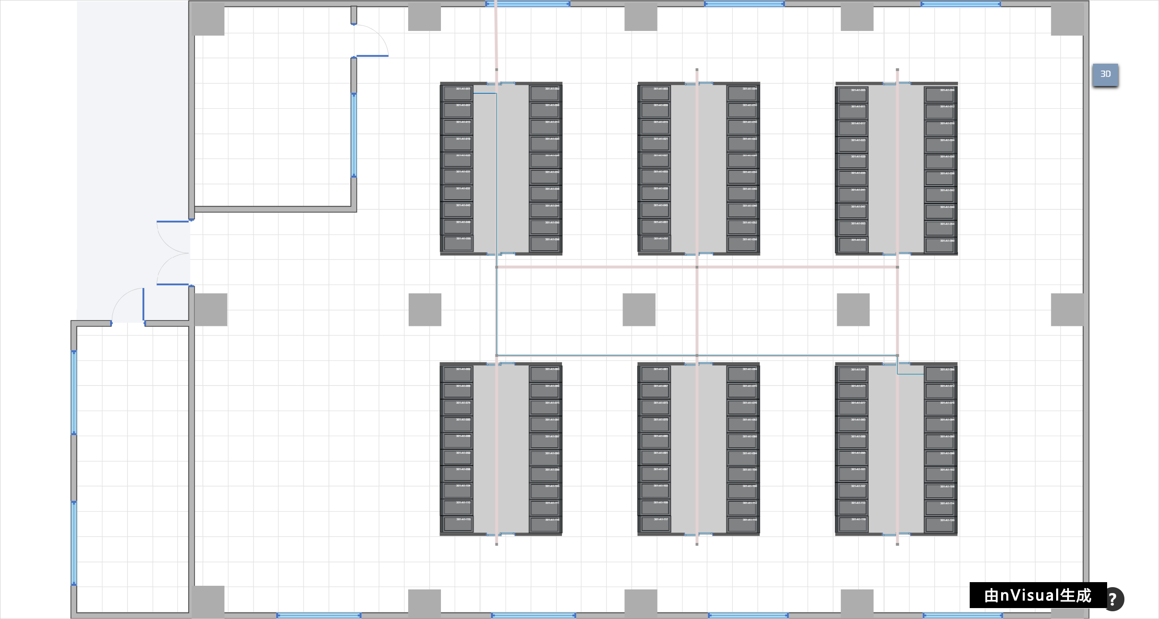1159x619 pixels.
Task: Select rack cabinet 301-A1-053
Action: click(x=853, y=228)
